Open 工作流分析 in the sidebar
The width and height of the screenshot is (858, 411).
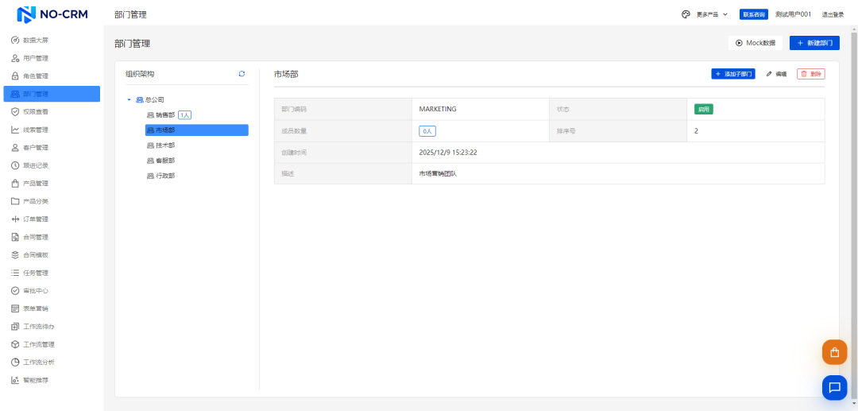[40, 363]
